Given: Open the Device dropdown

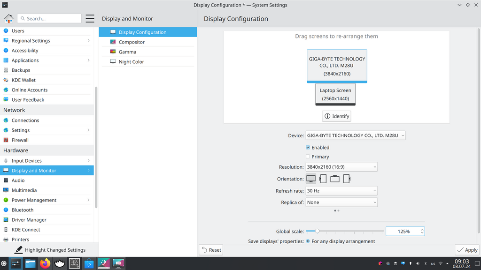Looking at the screenshot, I should (x=355, y=135).
